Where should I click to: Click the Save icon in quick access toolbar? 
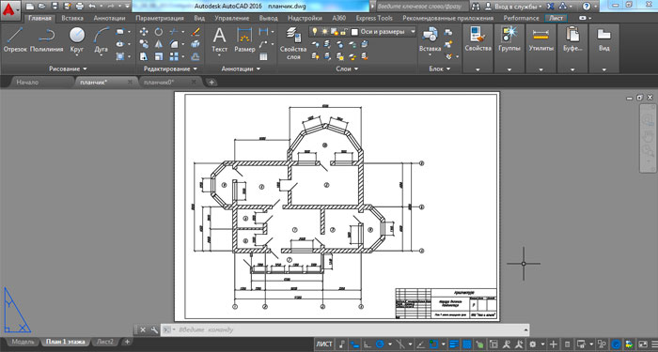(55, 7)
